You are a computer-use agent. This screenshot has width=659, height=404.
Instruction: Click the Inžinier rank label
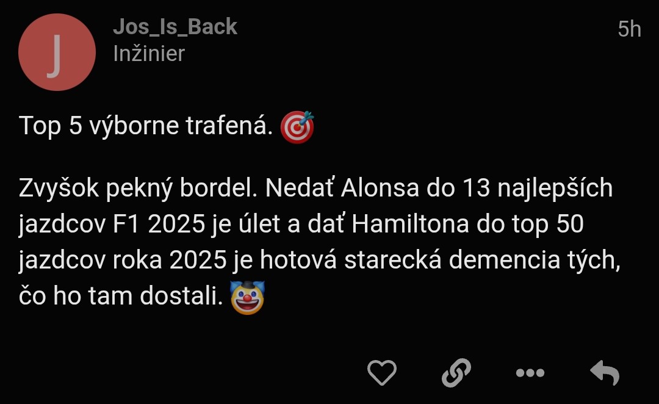pyautogui.click(x=149, y=54)
